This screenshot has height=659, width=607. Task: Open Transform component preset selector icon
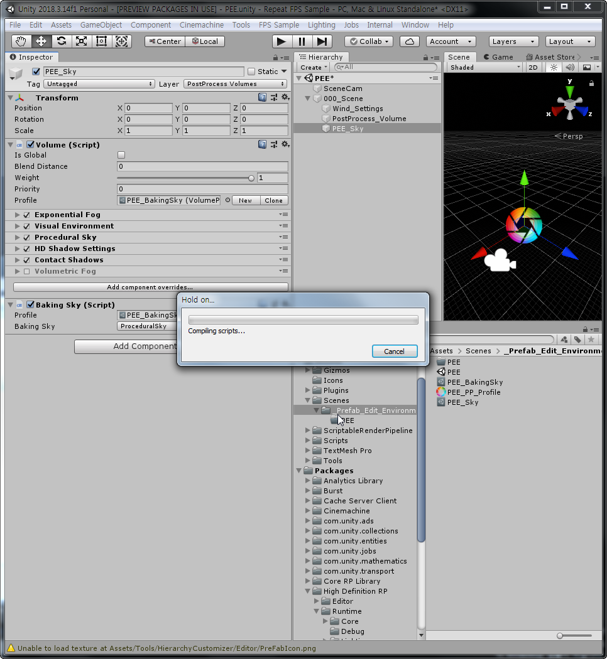click(x=274, y=97)
